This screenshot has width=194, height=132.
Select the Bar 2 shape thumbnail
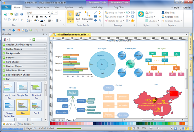tap(36, 106)
